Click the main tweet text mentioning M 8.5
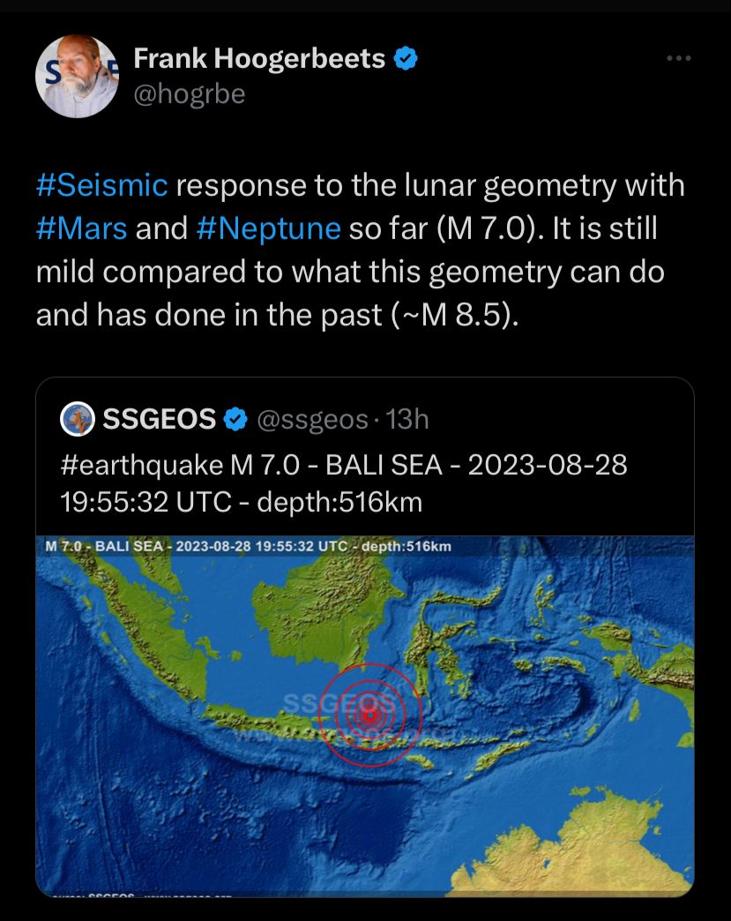 (x=273, y=315)
